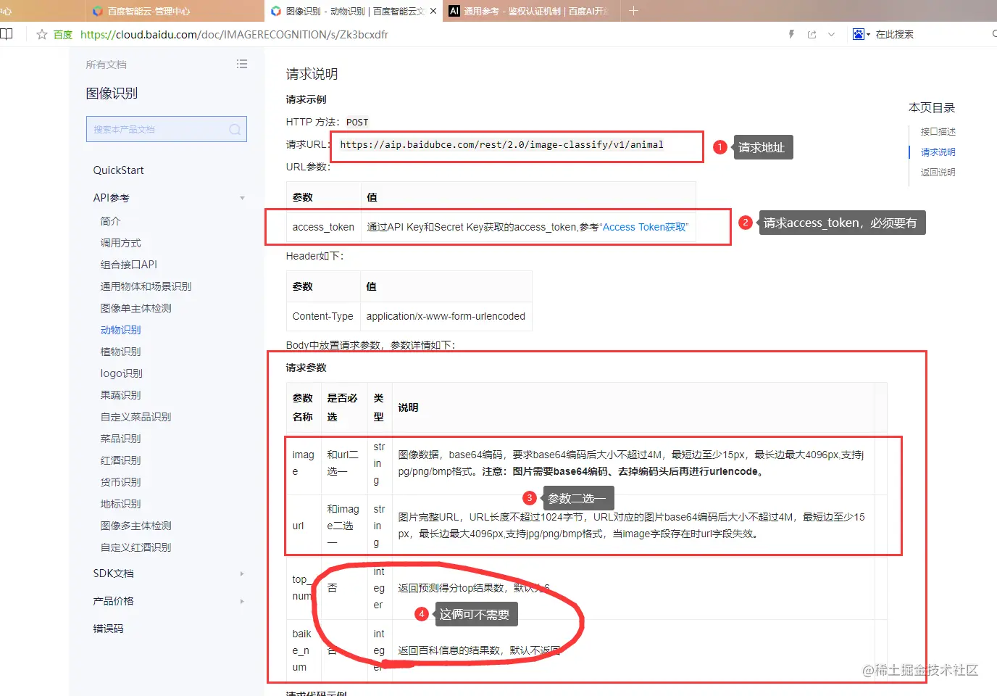Screen dimensions: 997x696
Task: Open the 调用方式 page
Action: 120,243
